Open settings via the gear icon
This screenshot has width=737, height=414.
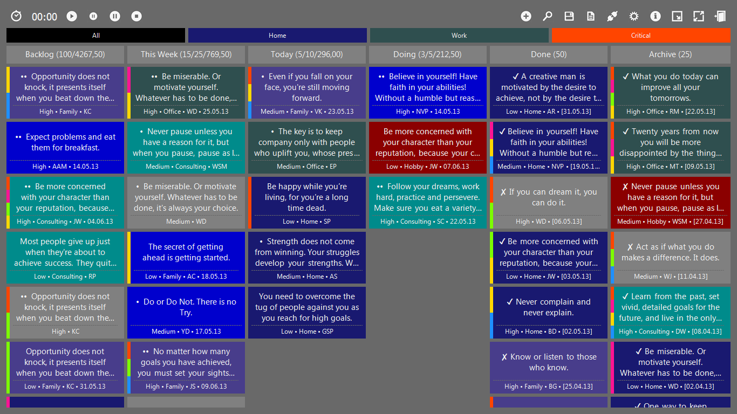pyautogui.click(x=634, y=16)
